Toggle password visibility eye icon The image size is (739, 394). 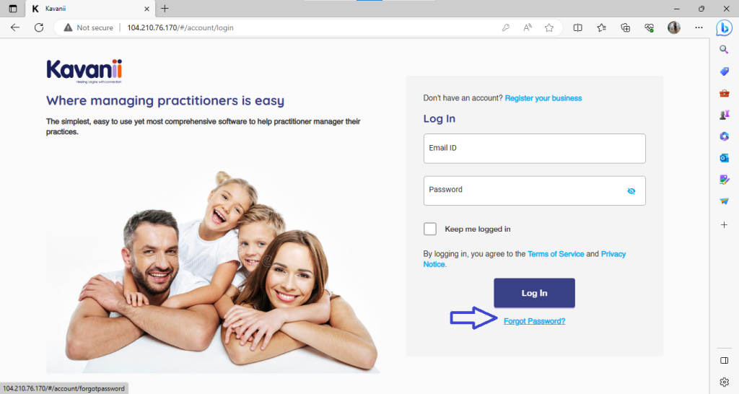[x=631, y=191]
